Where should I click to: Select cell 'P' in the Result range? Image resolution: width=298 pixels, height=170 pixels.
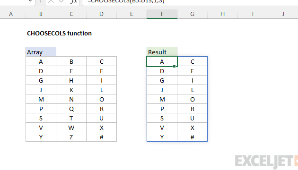tap(162, 109)
